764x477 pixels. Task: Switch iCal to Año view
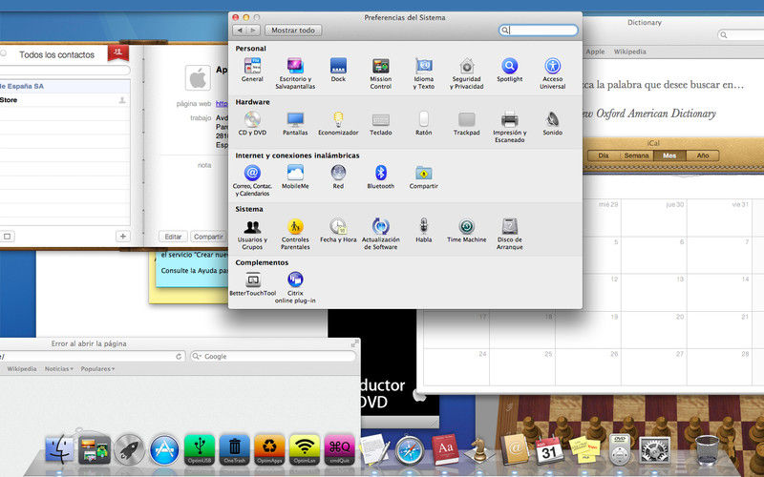click(703, 156)
